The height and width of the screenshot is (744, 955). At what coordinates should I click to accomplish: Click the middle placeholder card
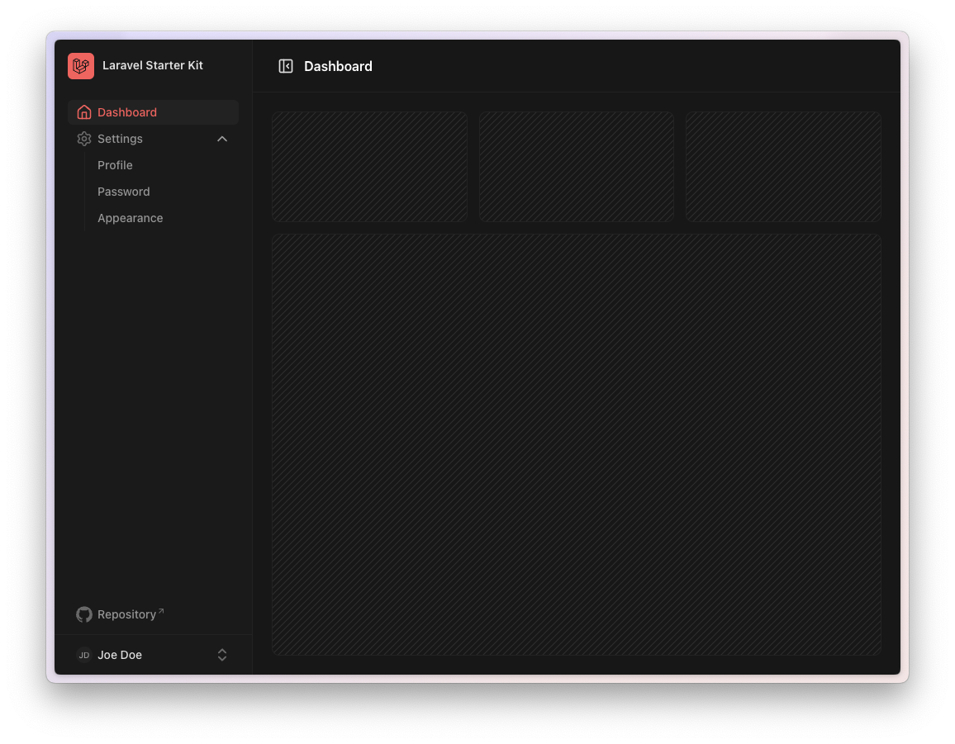(577, 167)
